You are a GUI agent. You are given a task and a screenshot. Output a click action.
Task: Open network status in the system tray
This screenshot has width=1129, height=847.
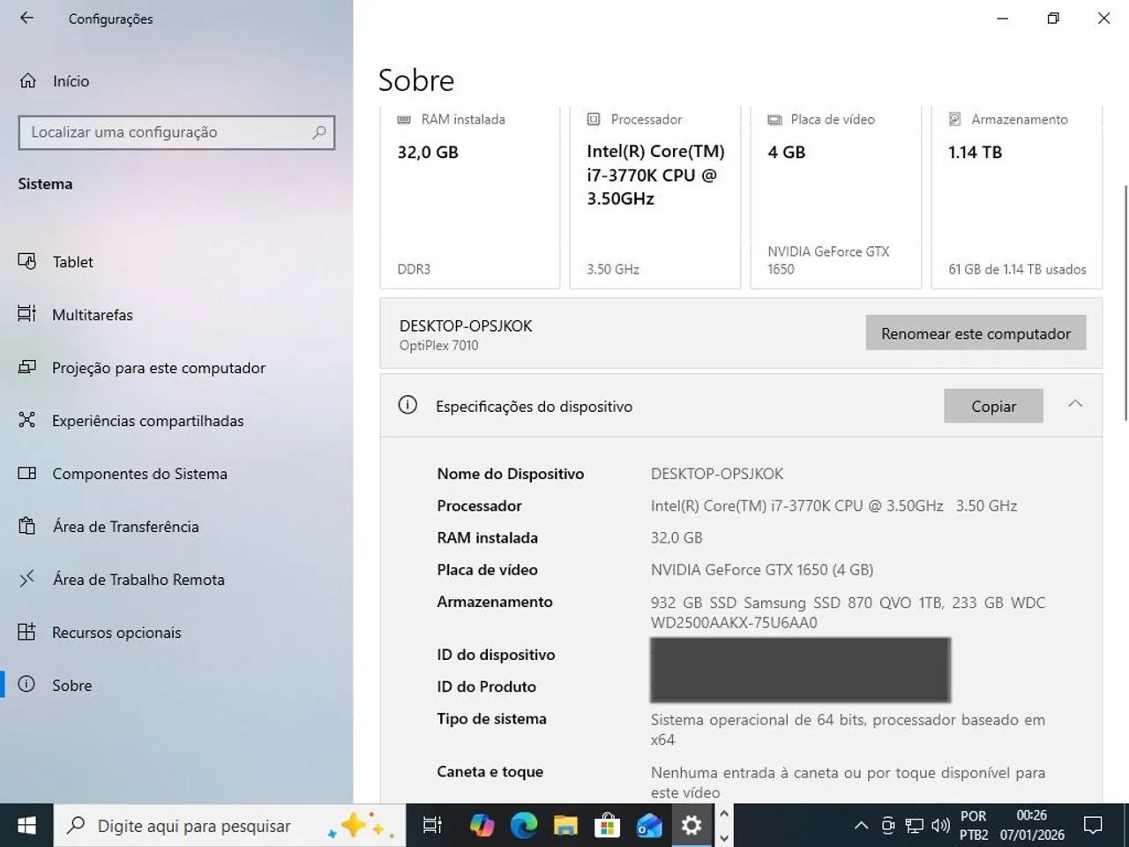(915, 826)
